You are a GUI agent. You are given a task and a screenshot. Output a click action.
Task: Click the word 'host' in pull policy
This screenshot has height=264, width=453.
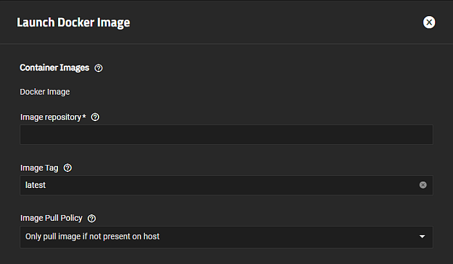click(150, 236)
